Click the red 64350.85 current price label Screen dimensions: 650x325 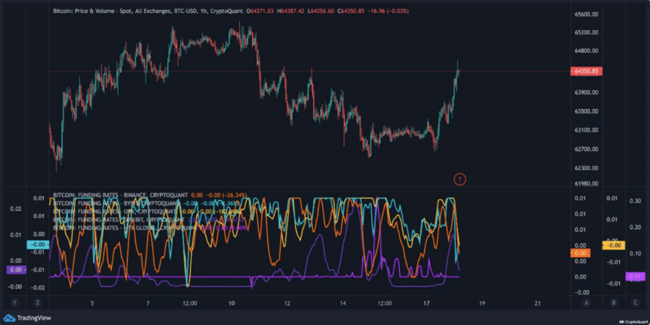pyautogui.click(x=586, y=71)
